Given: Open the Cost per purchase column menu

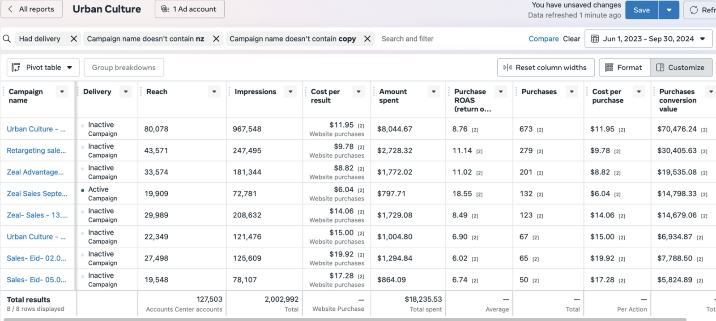Looking at the screenshot, I should coord(639,92).
